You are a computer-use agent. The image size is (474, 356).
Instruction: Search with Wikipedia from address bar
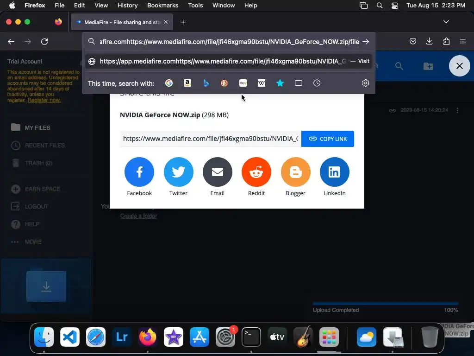[x=262, y=83]
